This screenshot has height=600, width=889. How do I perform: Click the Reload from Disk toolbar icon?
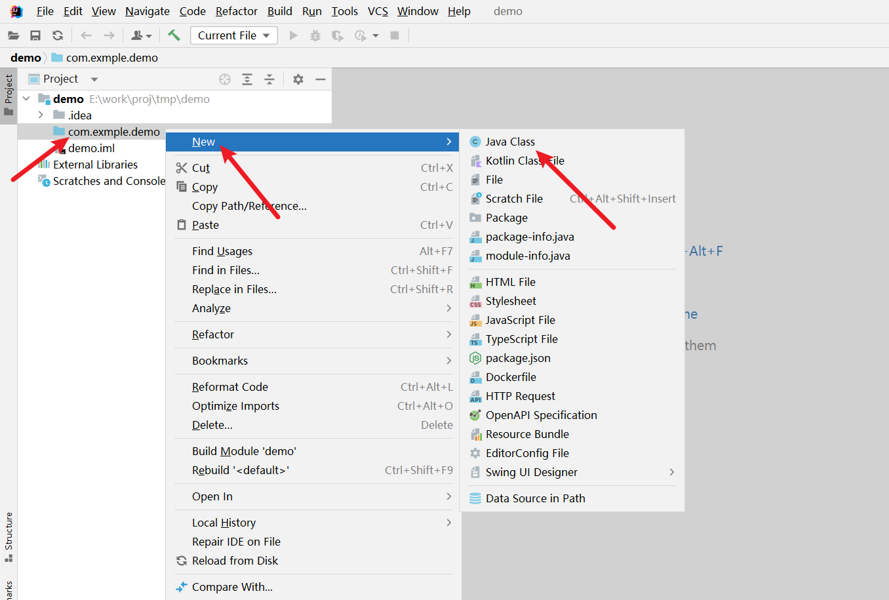pos(58,35)
